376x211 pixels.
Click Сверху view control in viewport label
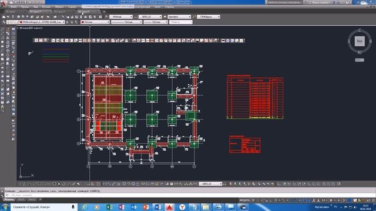tap(25, 28)
